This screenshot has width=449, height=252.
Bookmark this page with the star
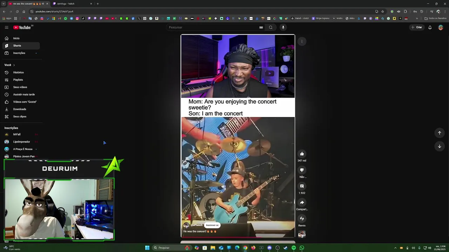click(x=382, y=12)
